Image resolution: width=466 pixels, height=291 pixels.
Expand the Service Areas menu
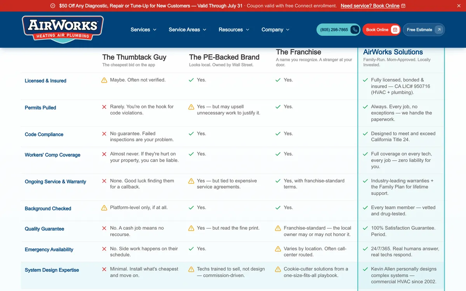coord(187,29)
